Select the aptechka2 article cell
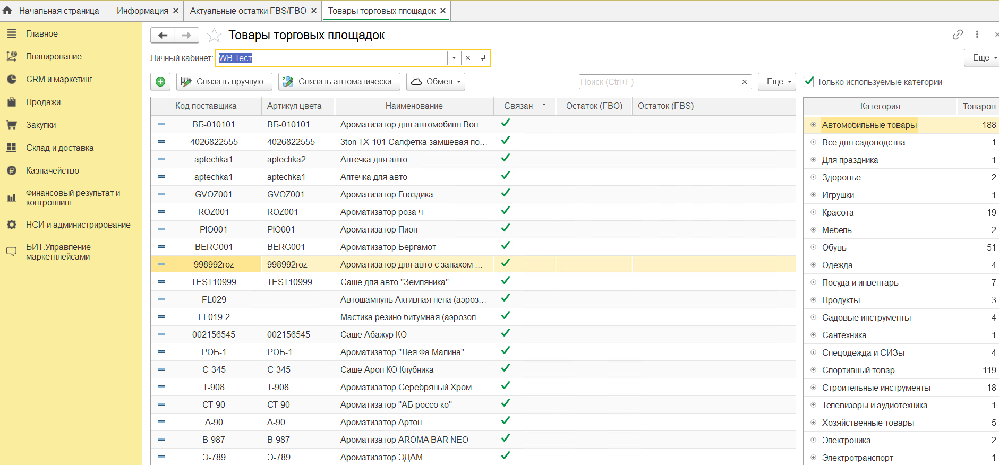 [297, 159]
